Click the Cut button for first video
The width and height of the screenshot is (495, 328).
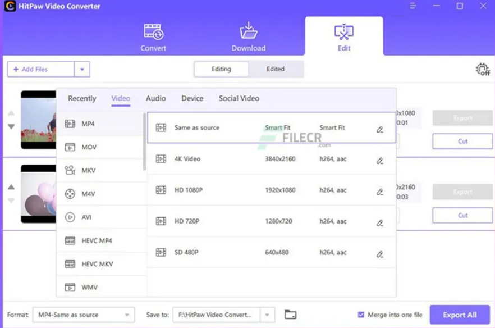point(462,142)
